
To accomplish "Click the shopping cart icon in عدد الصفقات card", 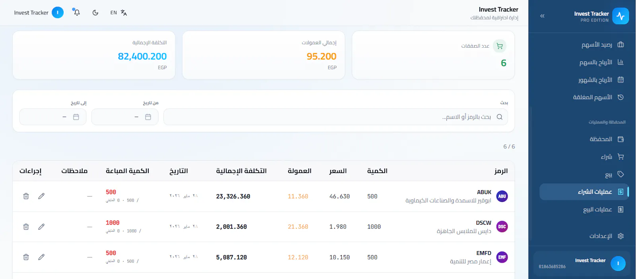I will pos(500,46).
